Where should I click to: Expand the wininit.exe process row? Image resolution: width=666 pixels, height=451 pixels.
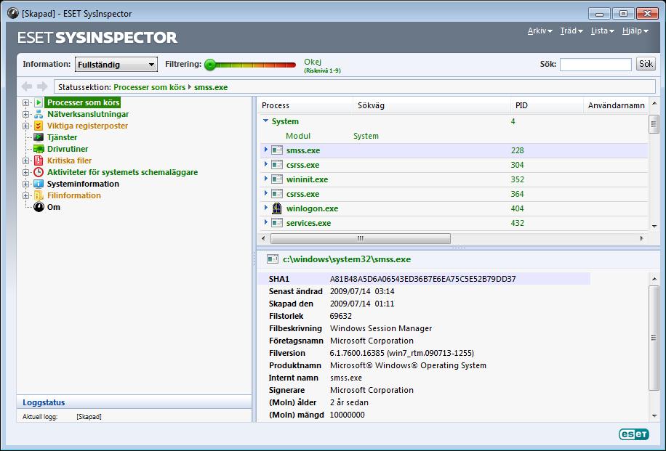[x=266, y=178]
